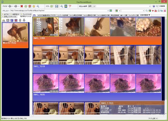
Task: Sort by 収録時間順 with the down arrow
Action: tap(145, 15)
